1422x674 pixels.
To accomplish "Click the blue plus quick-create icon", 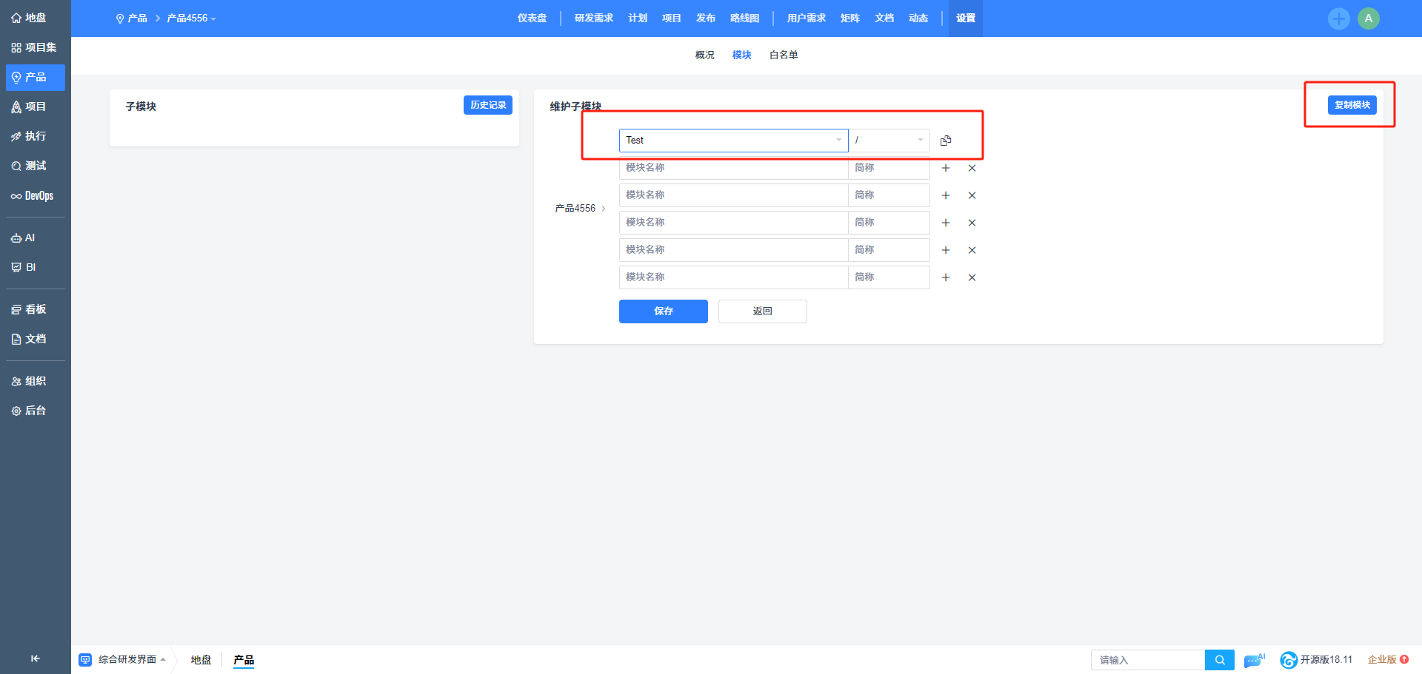I will [1338, 18].
